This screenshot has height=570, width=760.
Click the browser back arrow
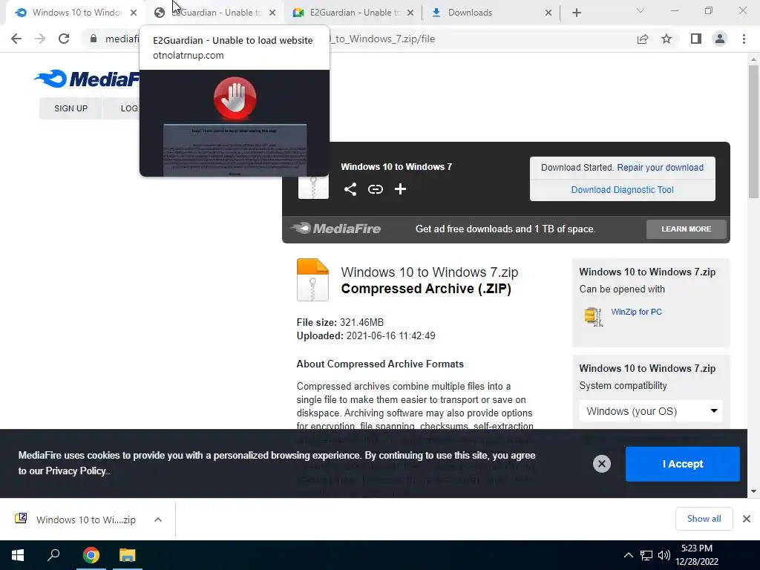(16, 39)
